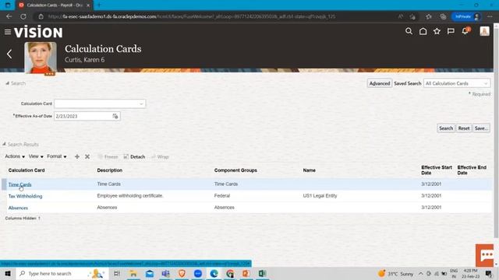Open the global search magnifier icon
The height and width of the screenshot is (280, 499).
click(409, 31)
